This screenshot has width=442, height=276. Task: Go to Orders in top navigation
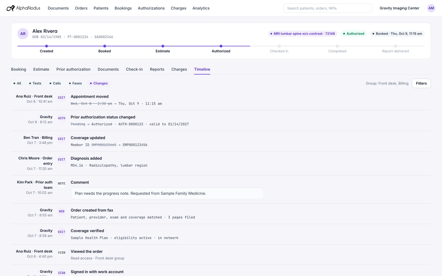point(81,8)
